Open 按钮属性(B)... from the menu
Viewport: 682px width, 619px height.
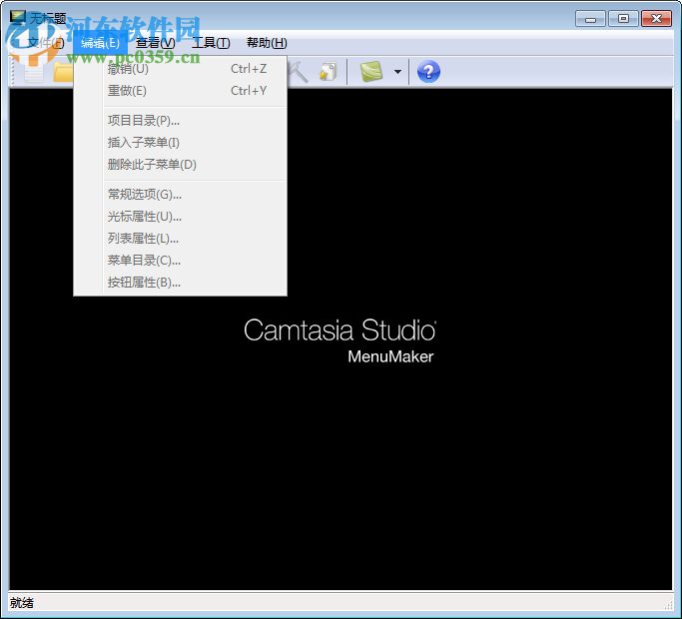(180, 283)
